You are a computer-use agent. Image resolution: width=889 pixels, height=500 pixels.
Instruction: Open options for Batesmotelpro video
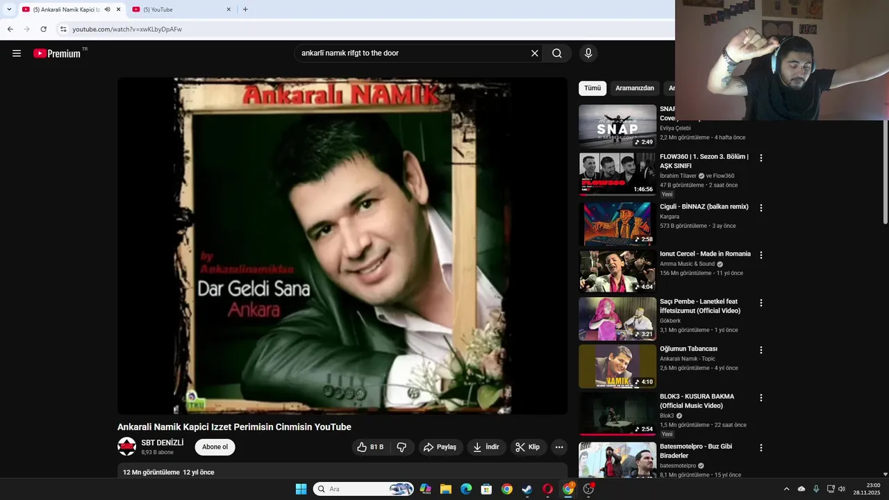[761, 448]
